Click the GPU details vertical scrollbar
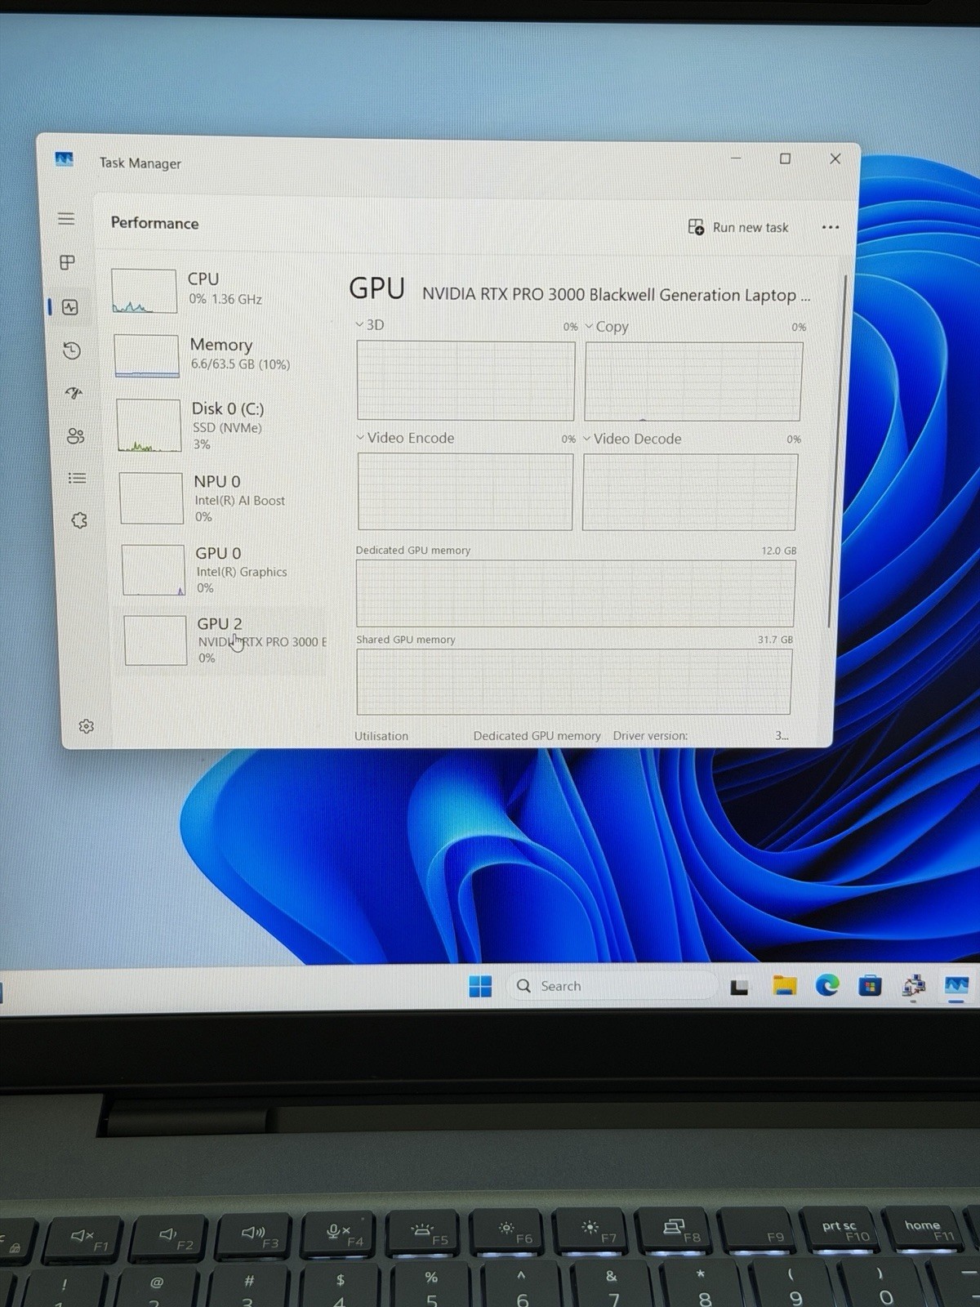980x1307 pixels. tap(836, 451)
